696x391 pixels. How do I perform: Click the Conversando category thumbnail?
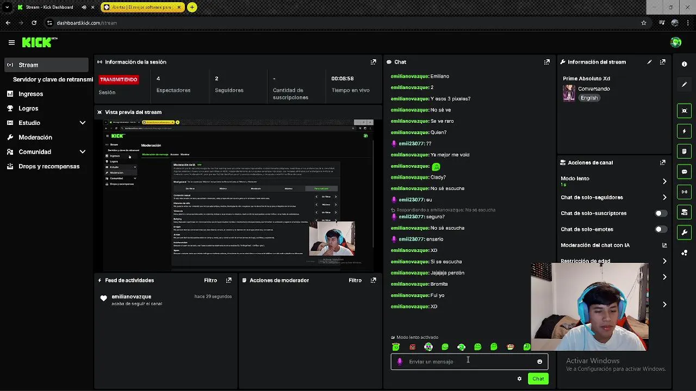pos(569,93)
